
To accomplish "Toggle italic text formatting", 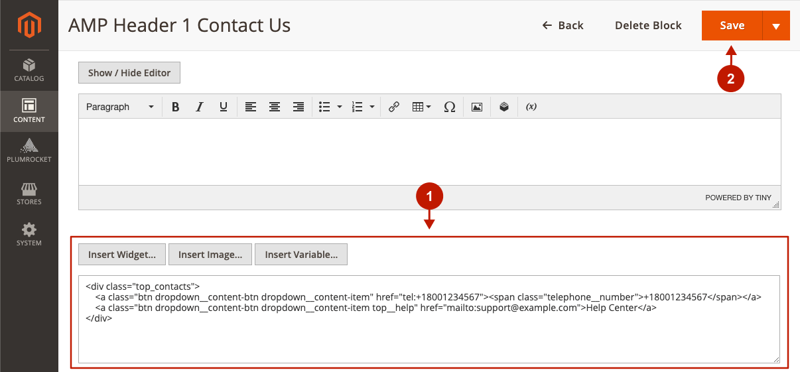I will pos(199,107).
